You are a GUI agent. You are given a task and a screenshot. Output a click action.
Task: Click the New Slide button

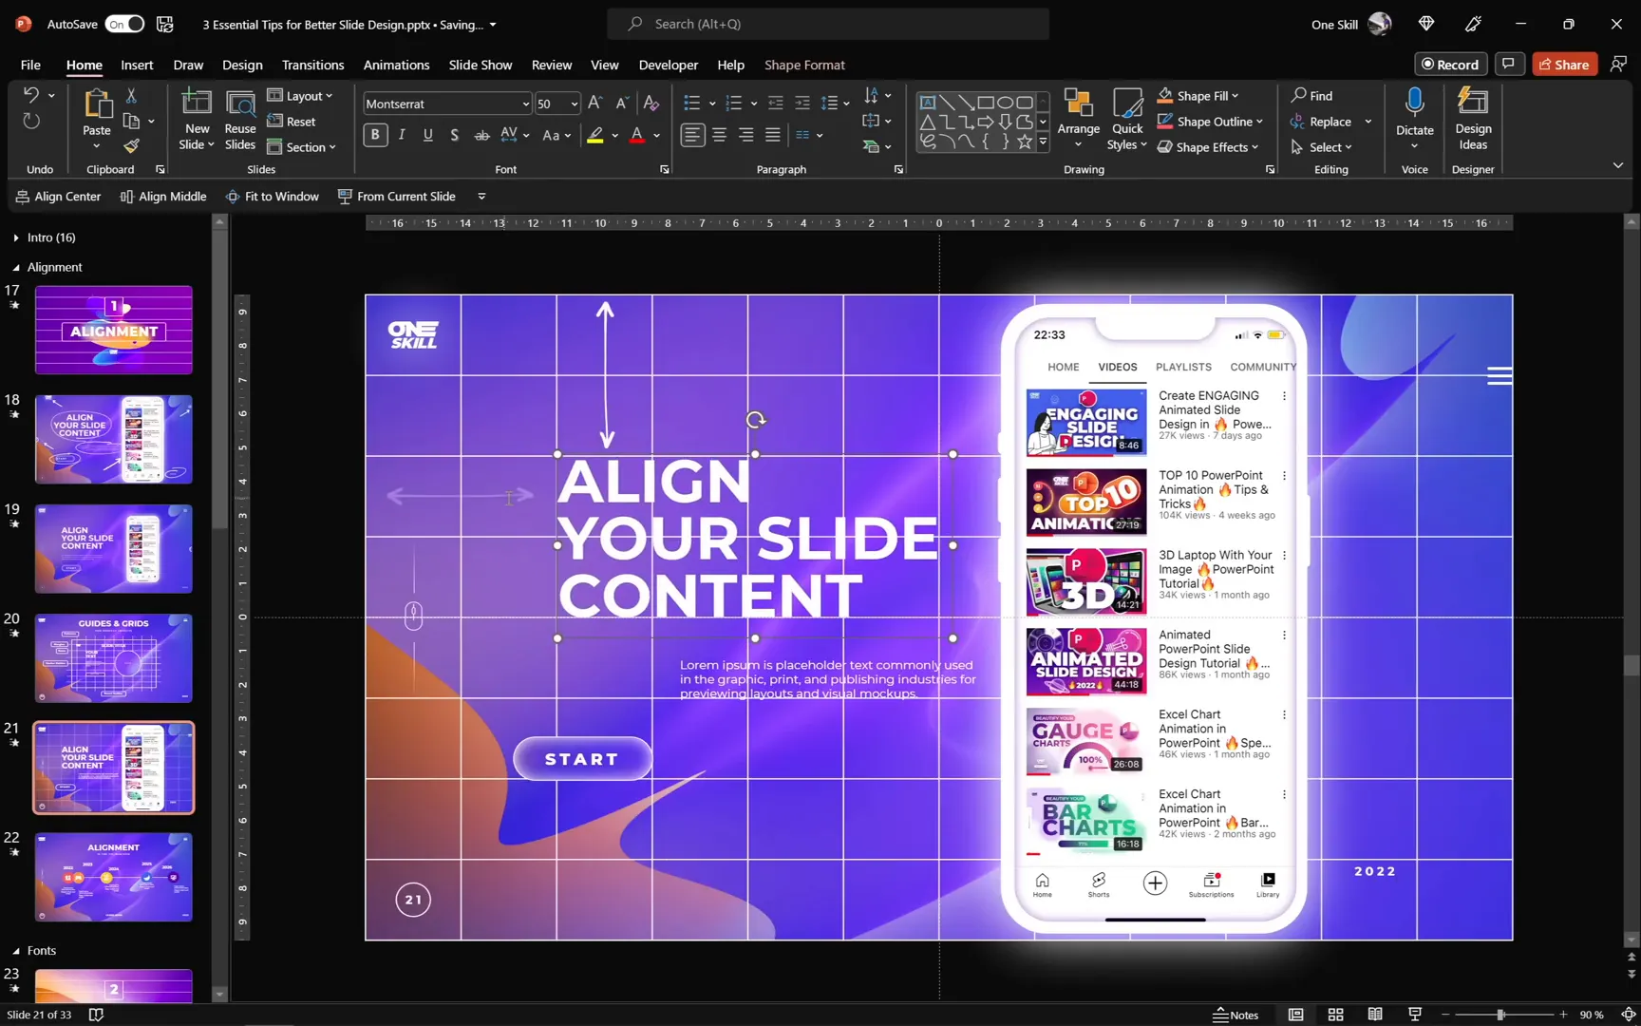coord(197,120)
